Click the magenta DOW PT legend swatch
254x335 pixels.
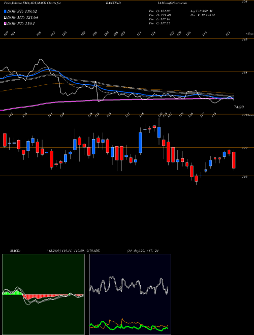pyautogui.click(x=5, y=23)
